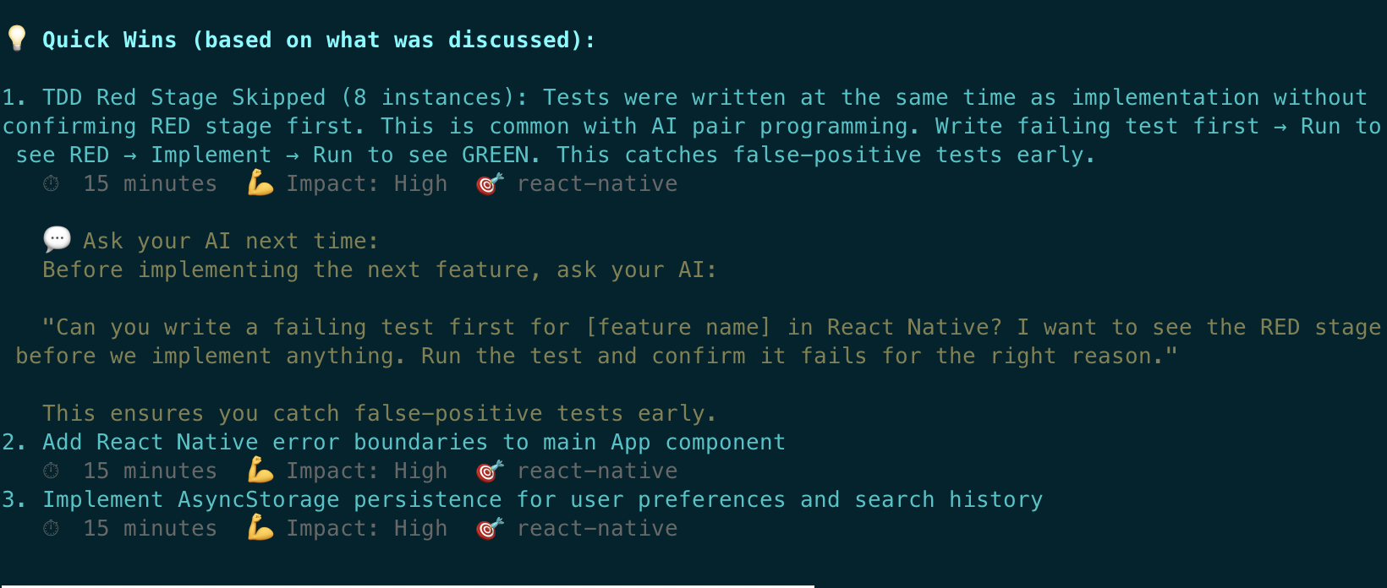Image resolution: width=1387 pixels, height=588 pixels.
Task: Click the Quick Wins heading text
Action: [x=318, y=40]
